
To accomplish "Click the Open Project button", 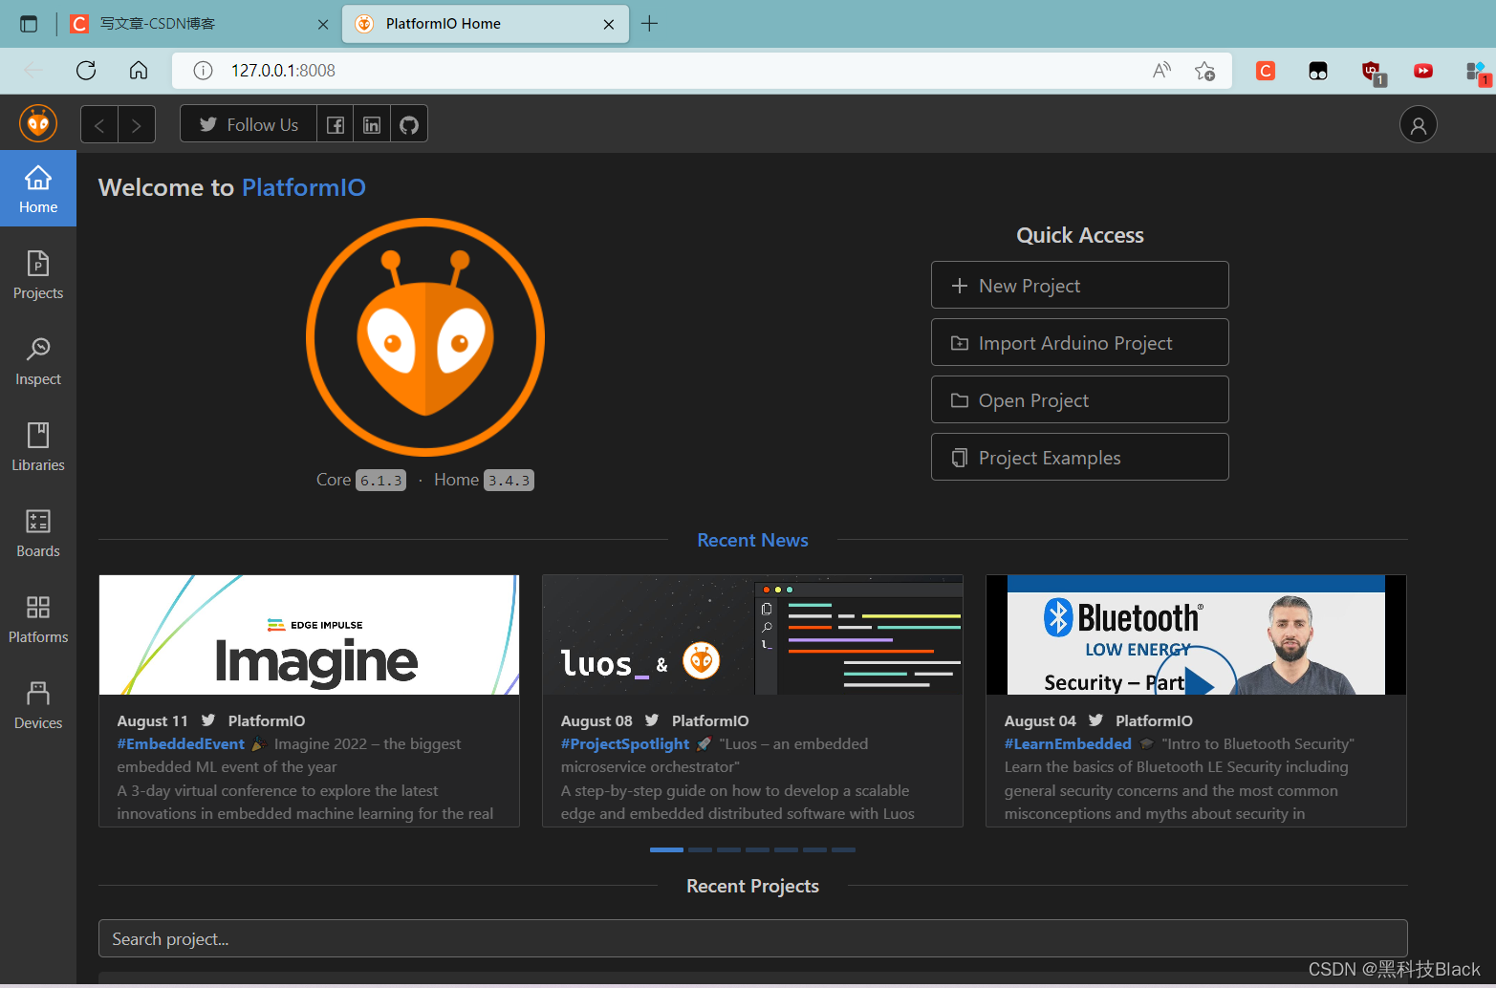I will 1080,399.
